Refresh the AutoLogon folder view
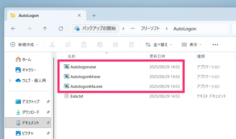The height and width of the screenshot is (139, 236). coord(61,28)
